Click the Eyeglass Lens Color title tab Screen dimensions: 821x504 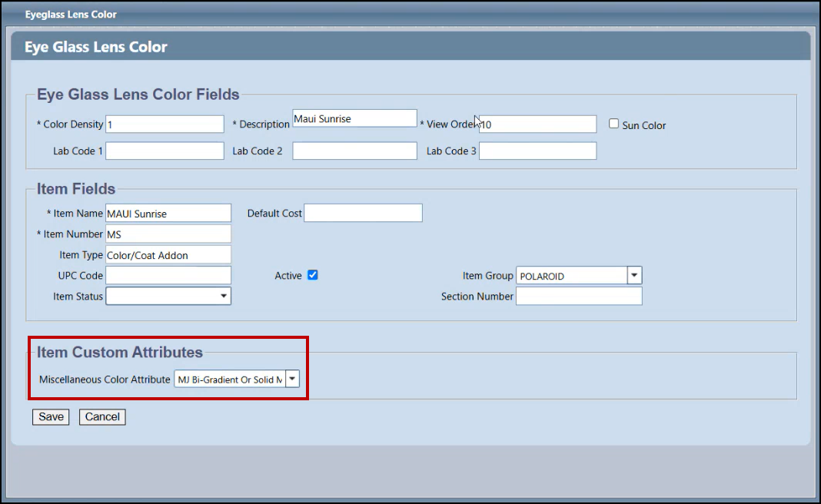pos(71,15)
